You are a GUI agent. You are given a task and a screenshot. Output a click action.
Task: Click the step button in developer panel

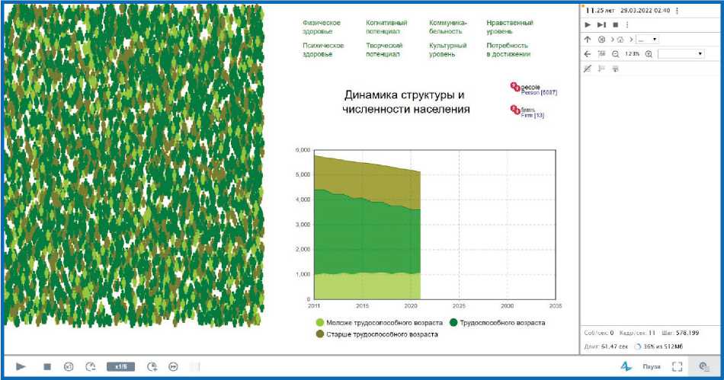tap(601, 24)
